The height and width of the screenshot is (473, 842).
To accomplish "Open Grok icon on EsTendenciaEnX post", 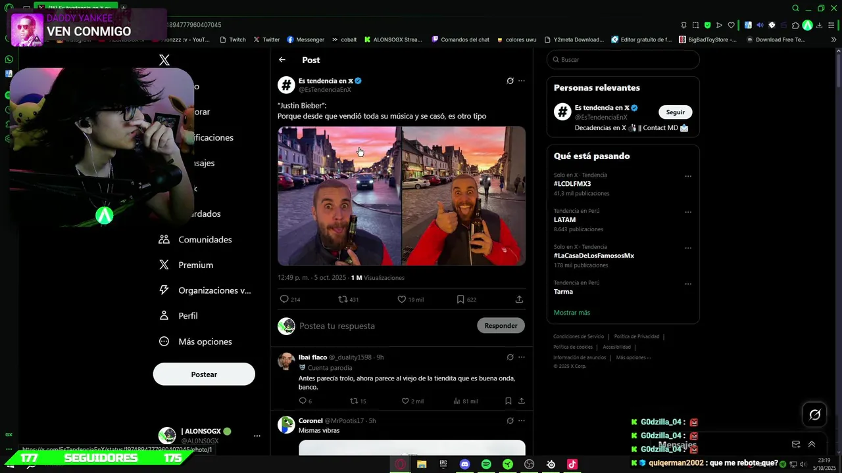I will tap(510, 81).
